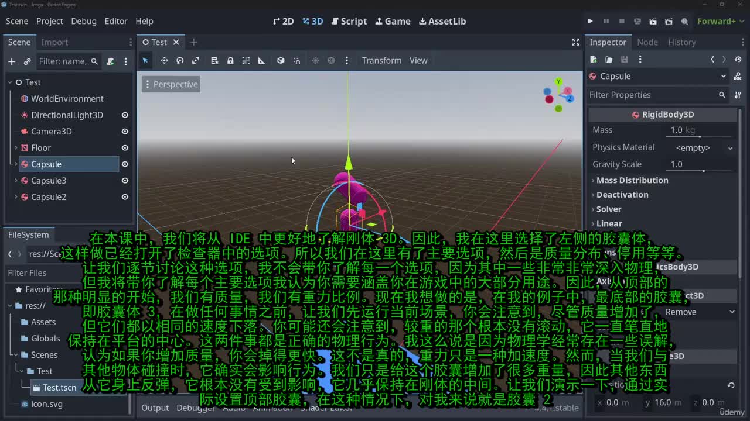The height and width of the screenshot is (421, 750).
Task: Toggle the snap magnet icon
Action: coord(296,60)
